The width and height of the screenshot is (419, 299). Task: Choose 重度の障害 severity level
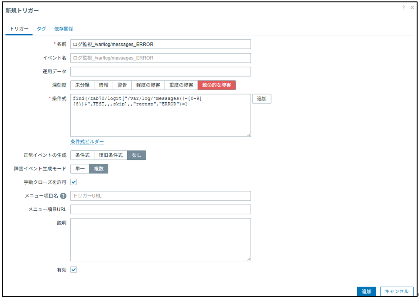180,85
